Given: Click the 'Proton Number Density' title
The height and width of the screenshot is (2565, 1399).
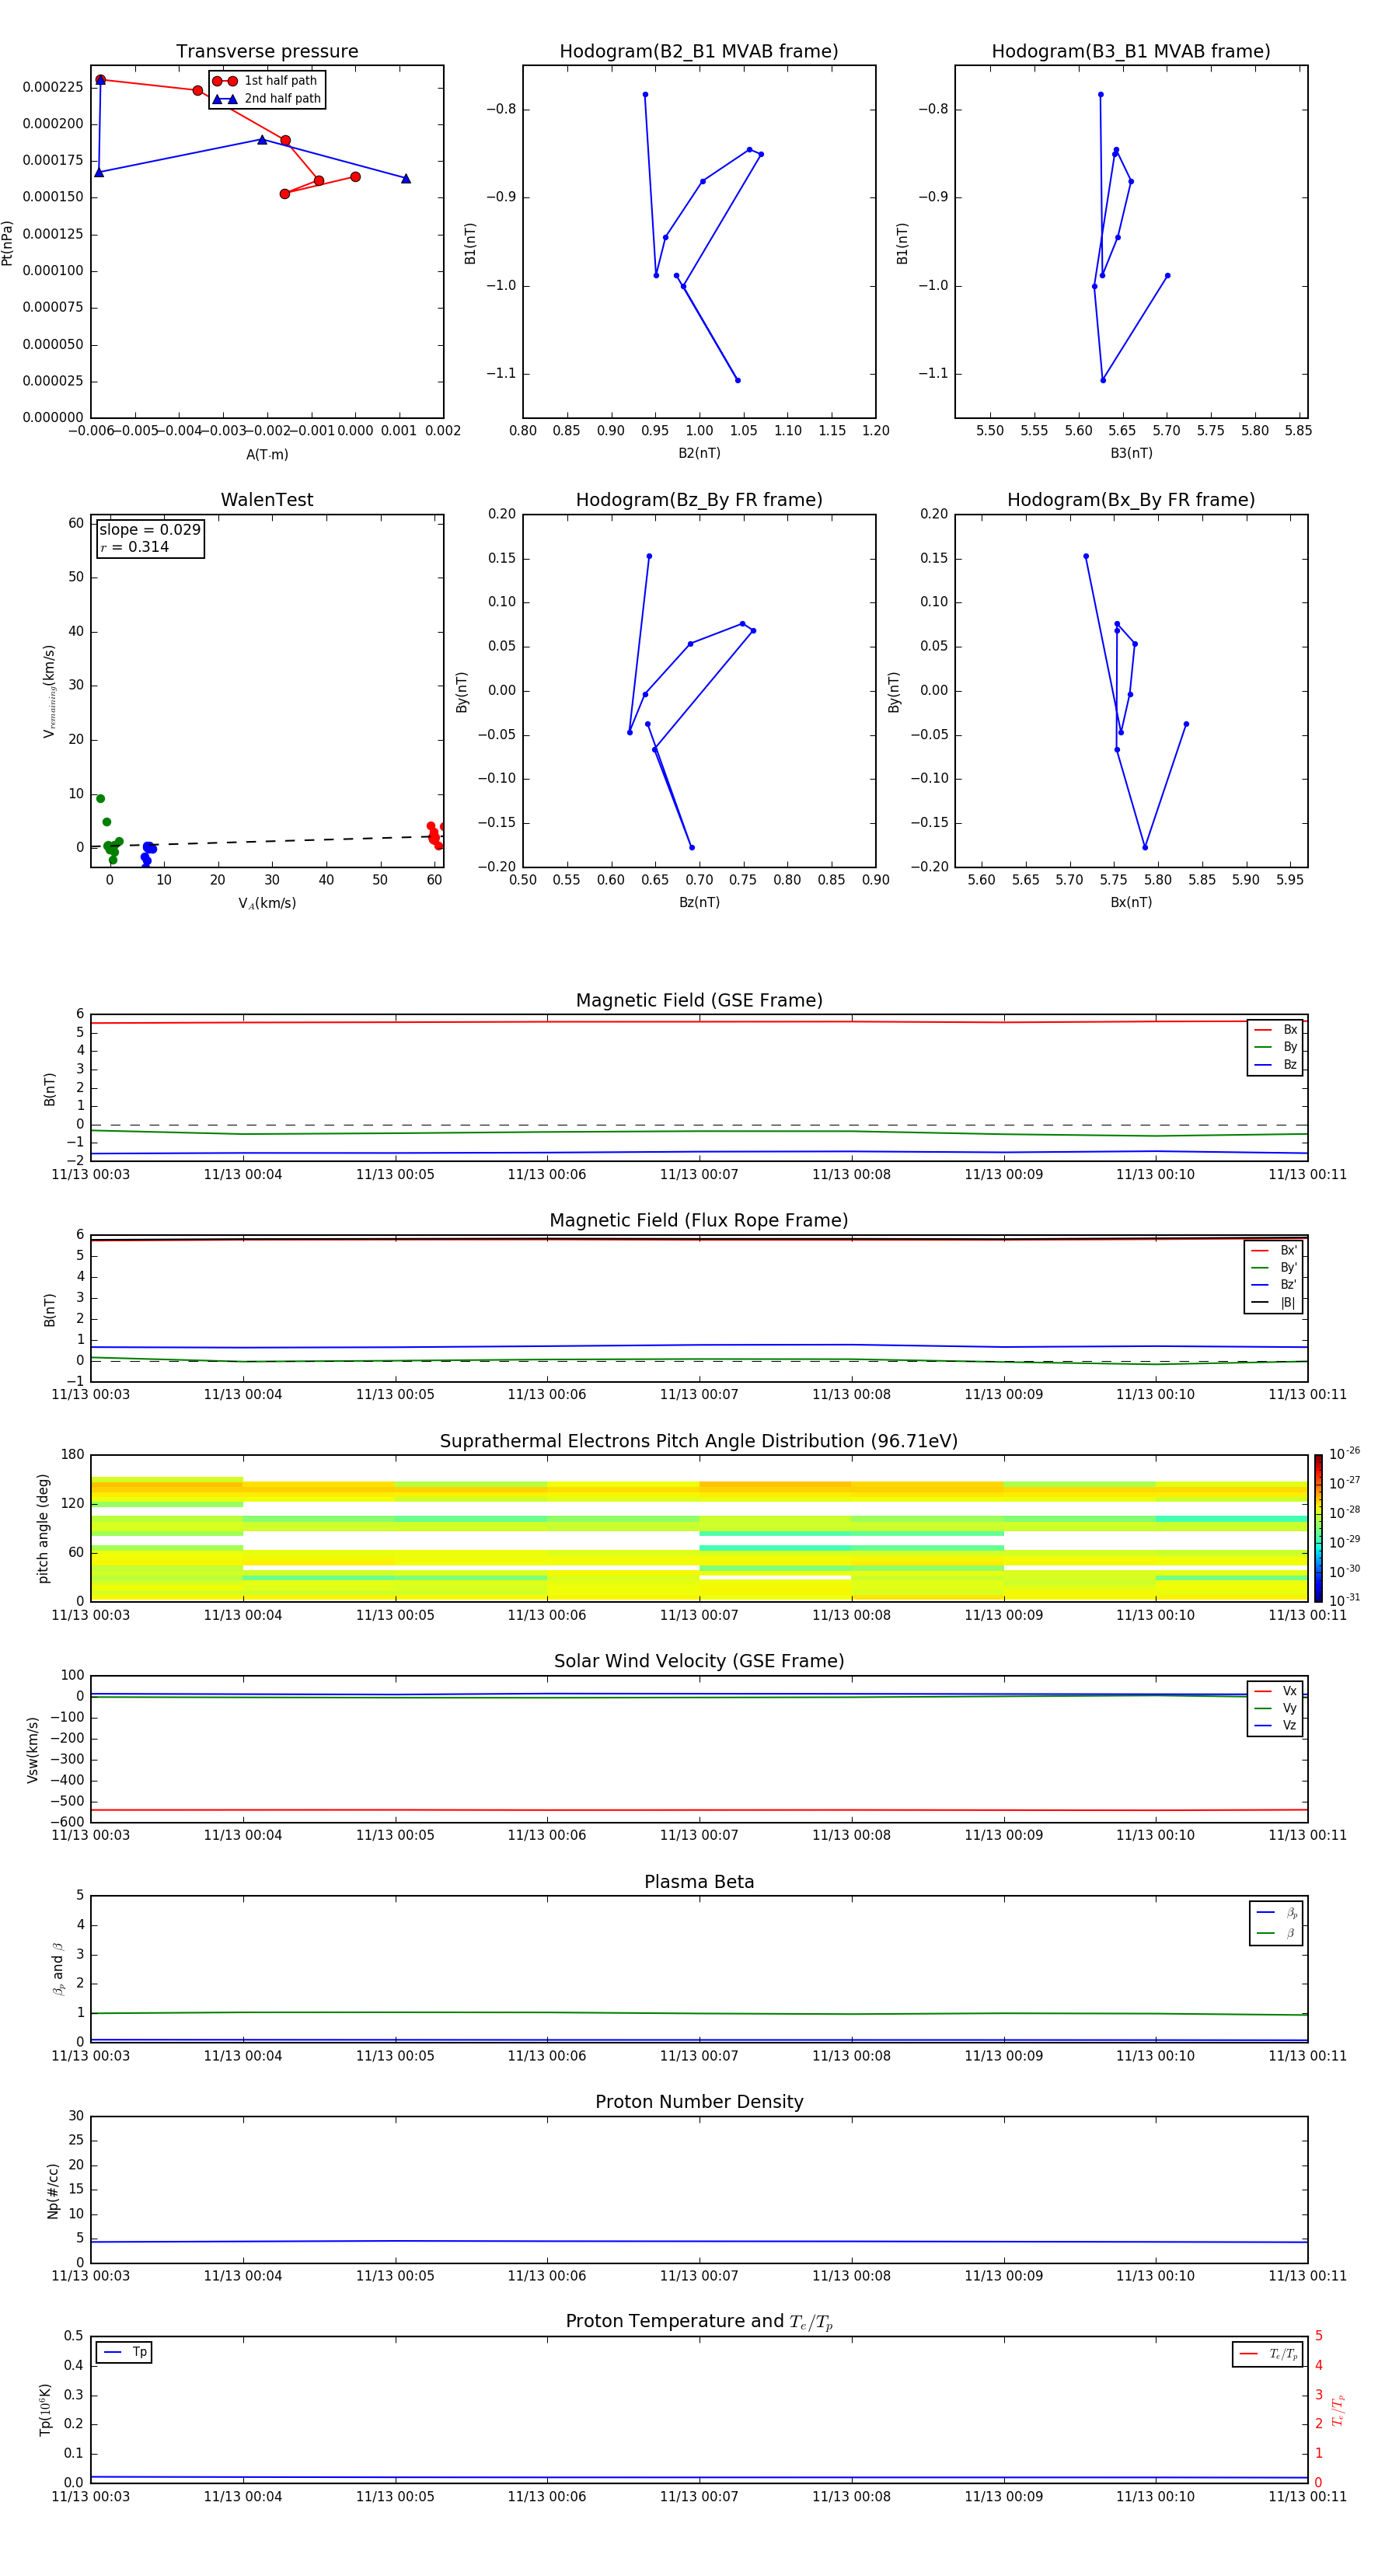Looking at the screenshot, I should (699, 2102).
